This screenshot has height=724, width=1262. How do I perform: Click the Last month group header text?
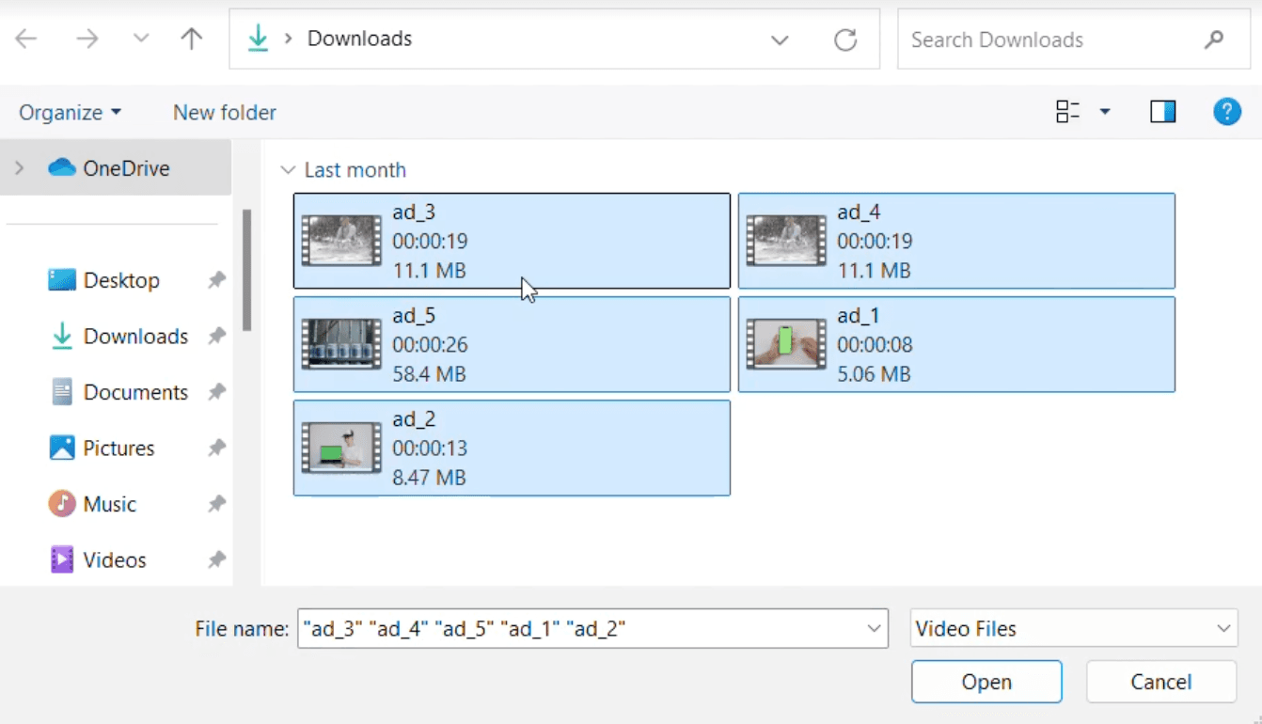pyautogui.click(x=355, y=170)
